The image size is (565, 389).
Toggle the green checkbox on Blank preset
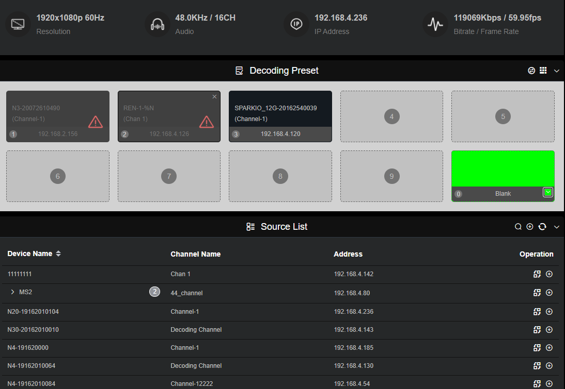[x=548, y=193]
